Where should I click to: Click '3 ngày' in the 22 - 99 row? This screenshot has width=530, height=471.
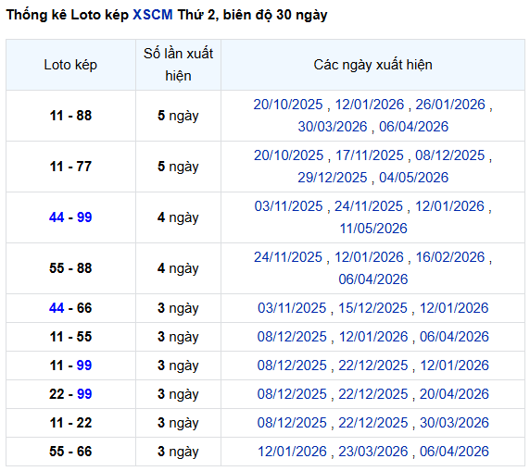(178, 394)
